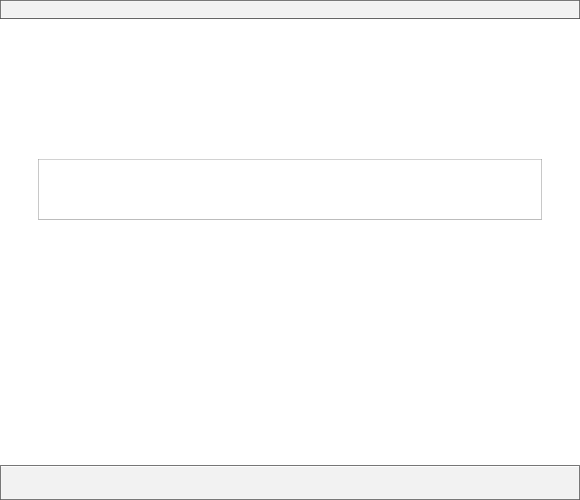Click the white margin right of the bordered box
This screenshot has height=500, width=580.
(x=560, y=189)
